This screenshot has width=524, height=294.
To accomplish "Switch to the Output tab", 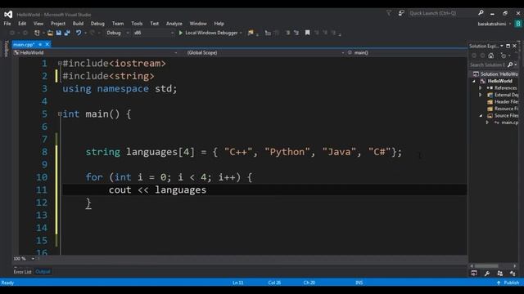I will coord(43,272).
